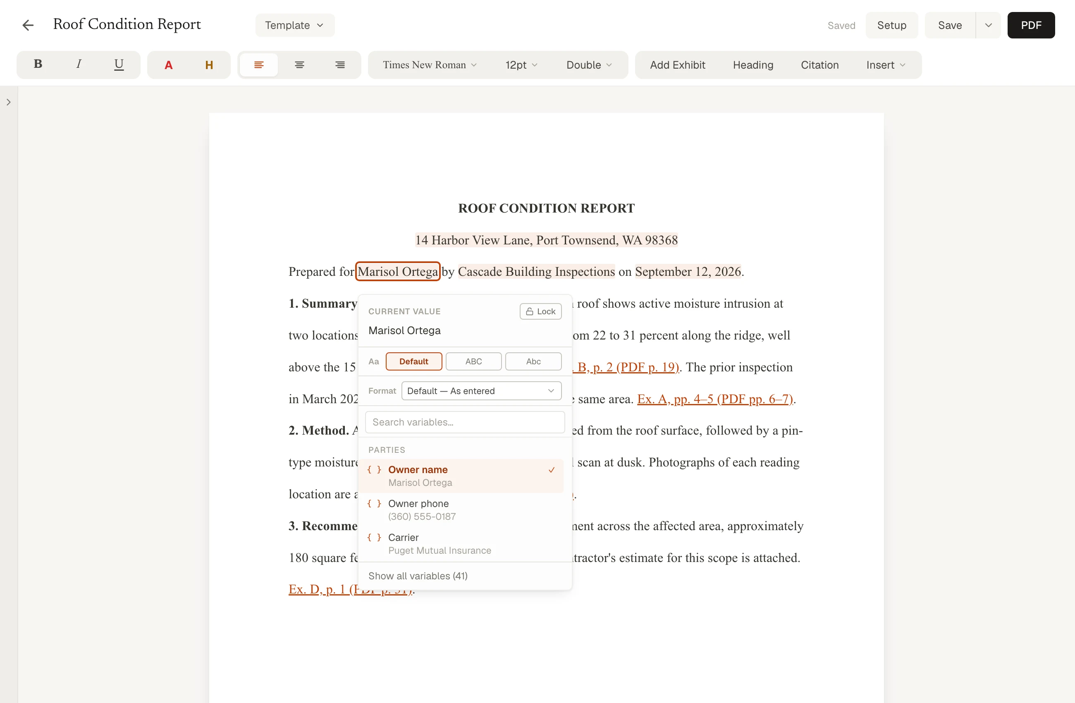This screenshot has height=703, width=1075.
Task: Export the report as PDF
Action: (1031, 25)
